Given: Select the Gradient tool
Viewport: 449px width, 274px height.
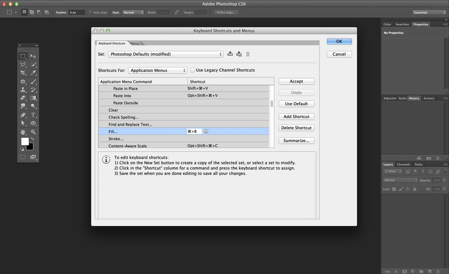Looking at the screenshot, I should (x=33, y=98).
